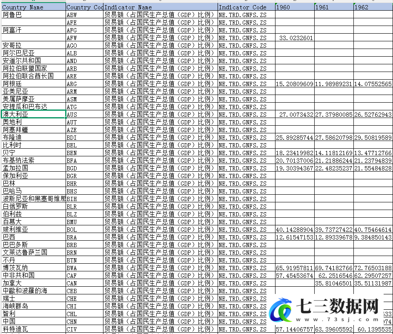Select the cell containing 科特迪瓦
393x334 pixels.
tap(33, 329)
